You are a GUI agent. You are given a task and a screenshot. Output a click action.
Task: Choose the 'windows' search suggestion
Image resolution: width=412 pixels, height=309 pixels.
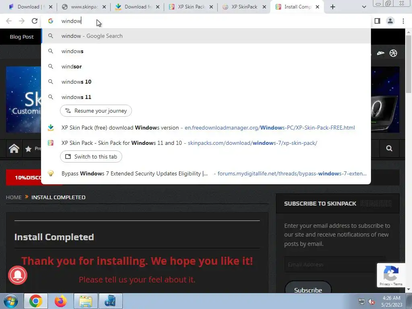206,51
